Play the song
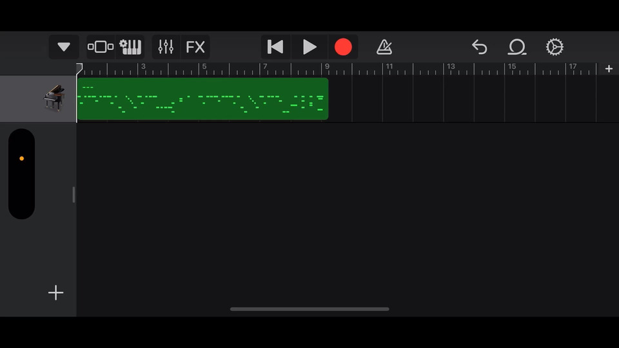Image resolution: width=619 pixels, height=348 pixels. pyautogui.click(x=309, y=47)
